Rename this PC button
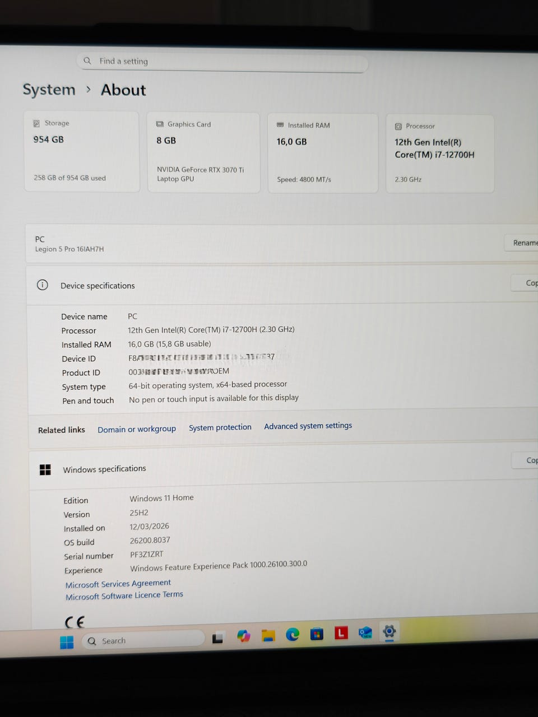 click(522, 243)
